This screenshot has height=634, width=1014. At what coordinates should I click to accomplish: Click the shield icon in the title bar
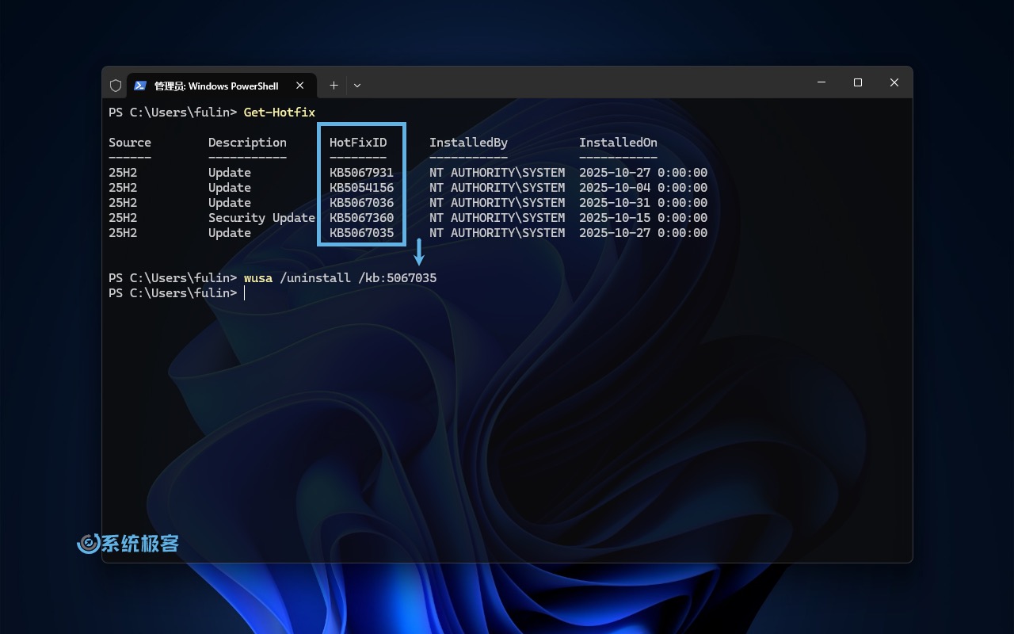116,85
